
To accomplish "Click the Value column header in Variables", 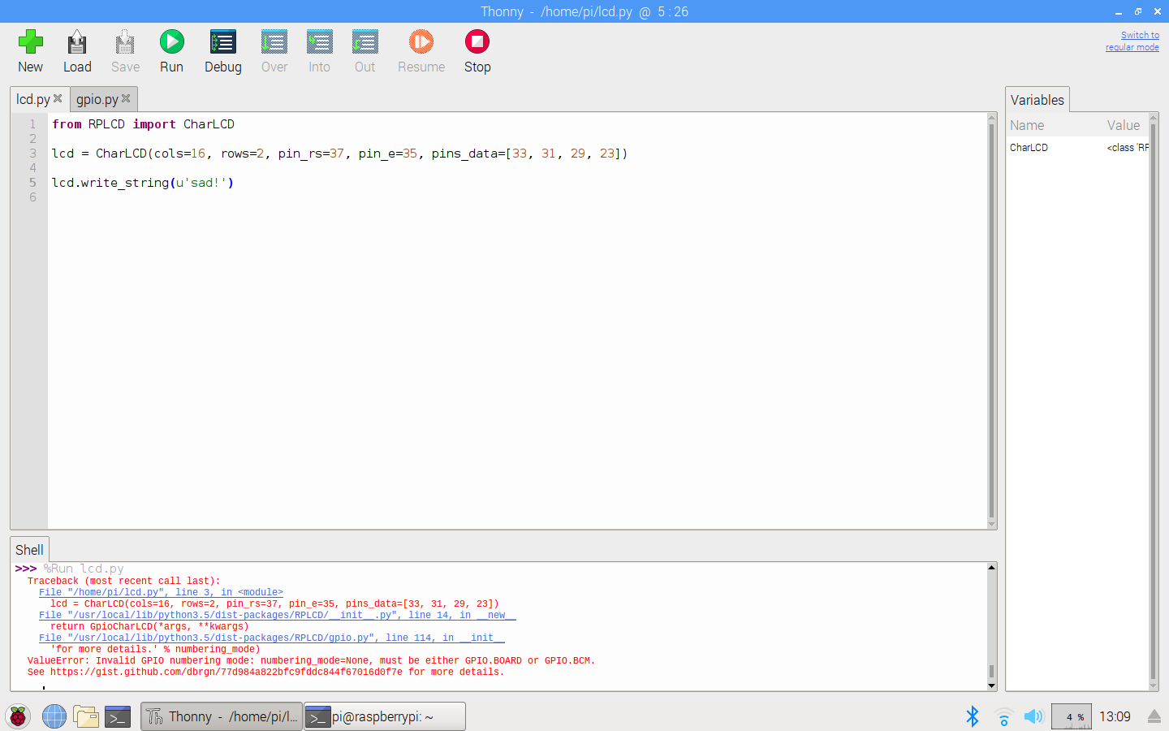I will (x=1124, y=125).
